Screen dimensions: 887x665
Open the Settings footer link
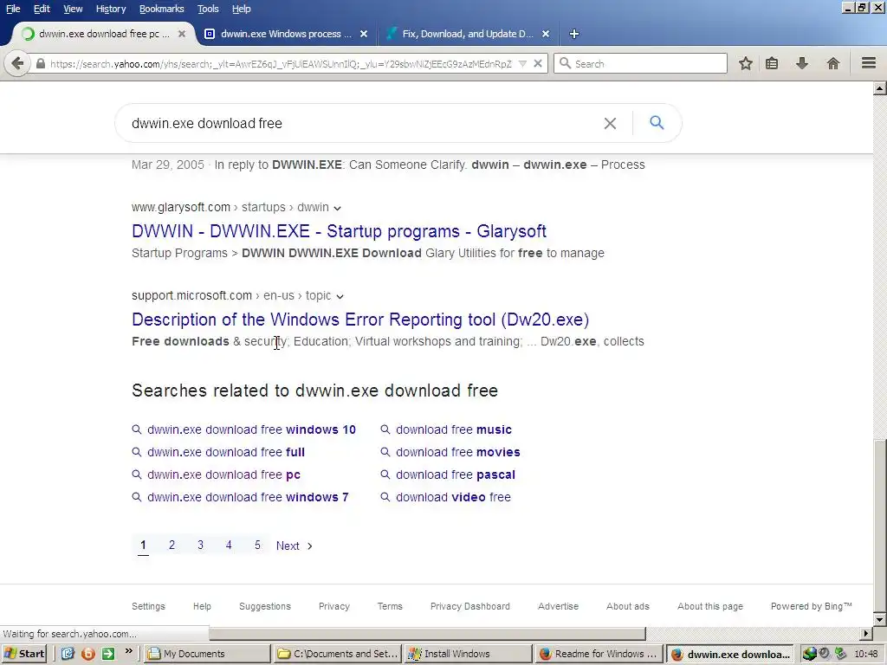[148, 606]
